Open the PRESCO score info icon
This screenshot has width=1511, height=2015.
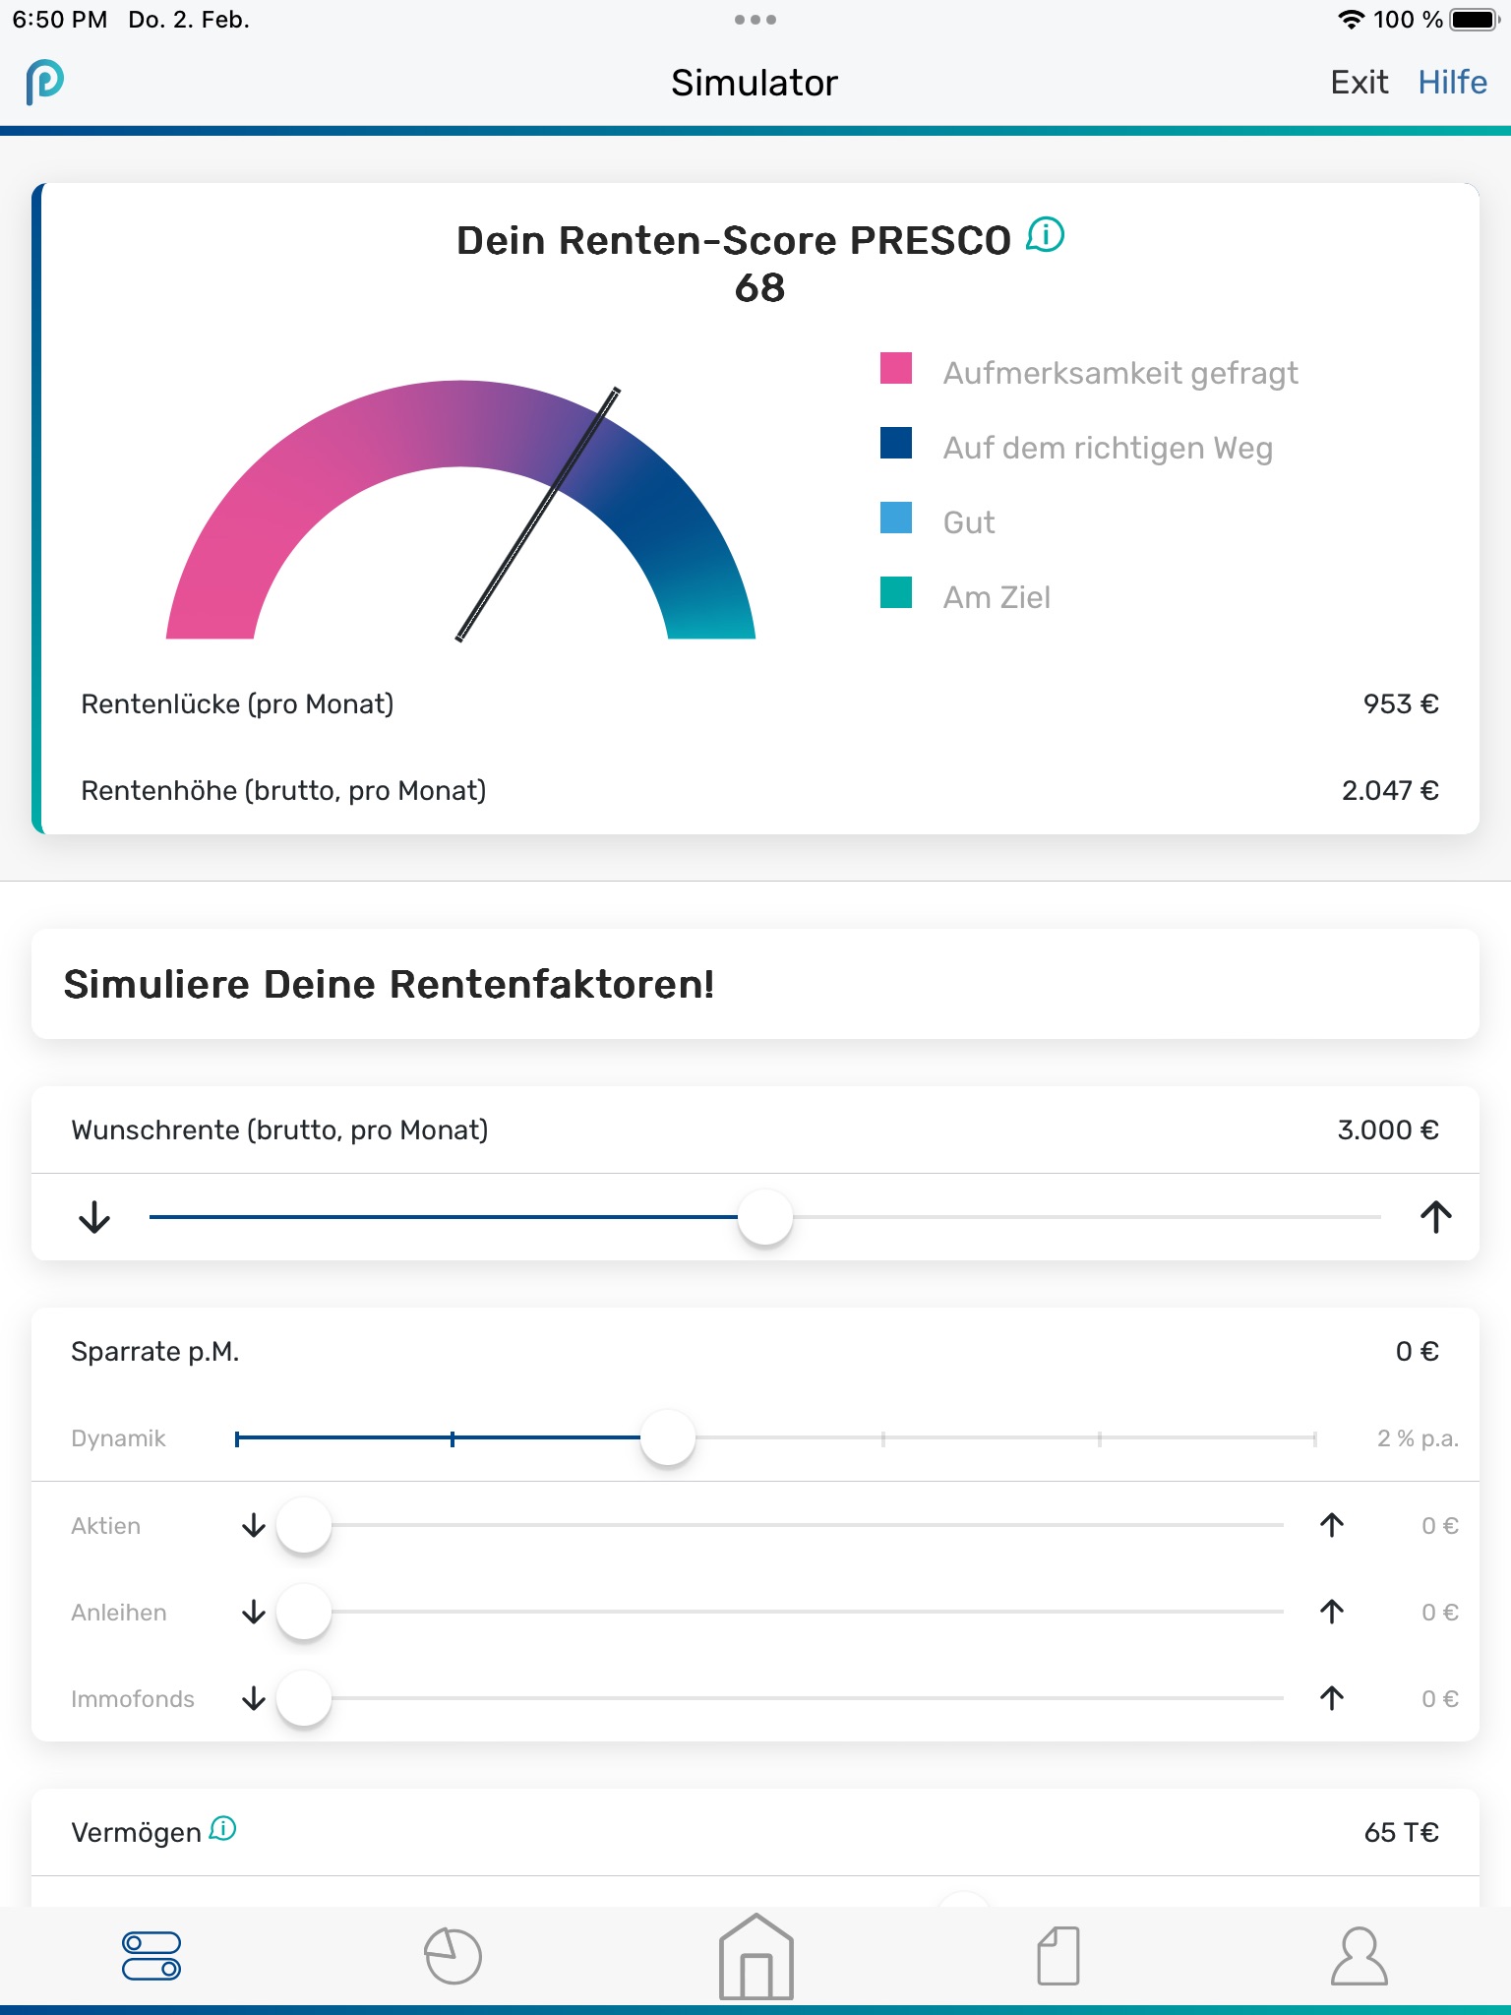pyautogui.click(x=1046, y=235)
